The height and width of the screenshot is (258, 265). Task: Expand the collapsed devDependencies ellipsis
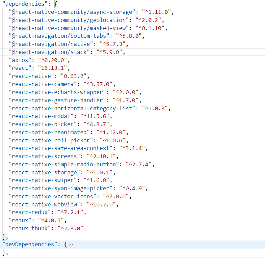click(x=71, y=245)
